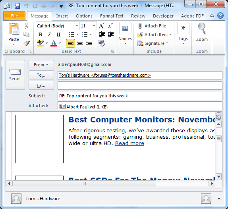Decrease indent of paragraph
This screenshot has width=228, height=209.
tap(102, 35)
